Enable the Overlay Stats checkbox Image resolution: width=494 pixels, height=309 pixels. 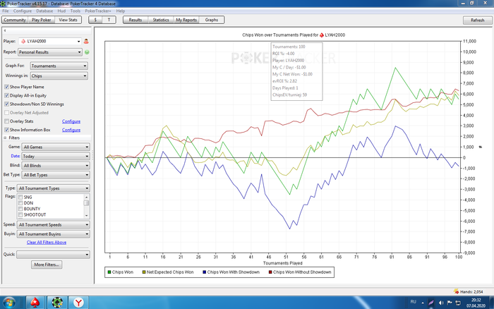[x=7, y=121]
